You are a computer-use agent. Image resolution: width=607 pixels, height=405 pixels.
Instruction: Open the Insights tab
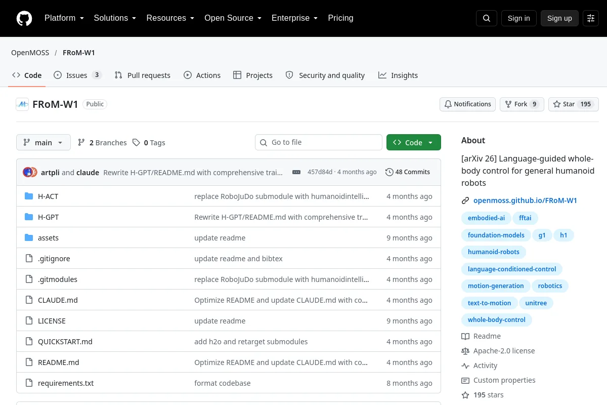coord(398,75)
